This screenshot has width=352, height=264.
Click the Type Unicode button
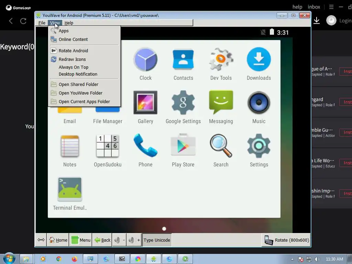point(157,240)
